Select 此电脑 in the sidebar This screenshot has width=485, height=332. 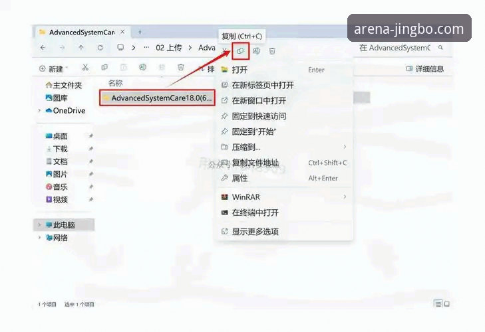(x=64, y=225)
